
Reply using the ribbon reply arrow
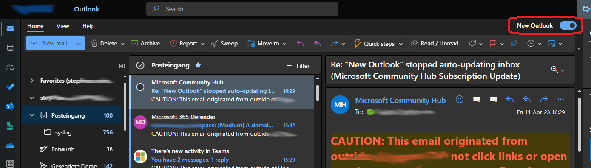click(300, 43)
